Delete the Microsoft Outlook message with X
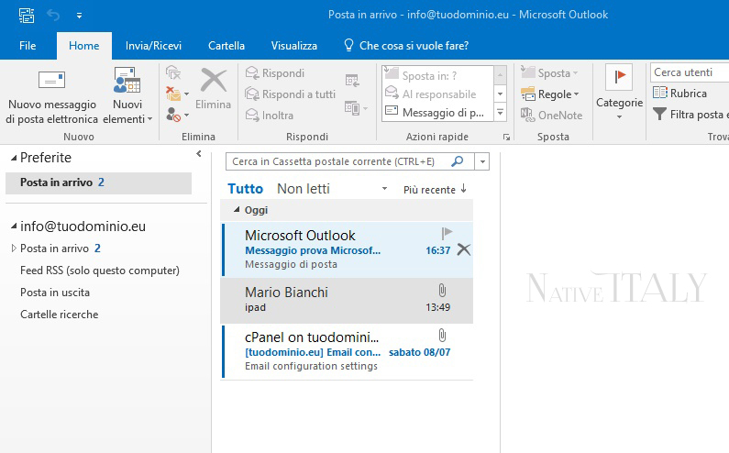This screenshot has height=453, width=729. point(463,249)
